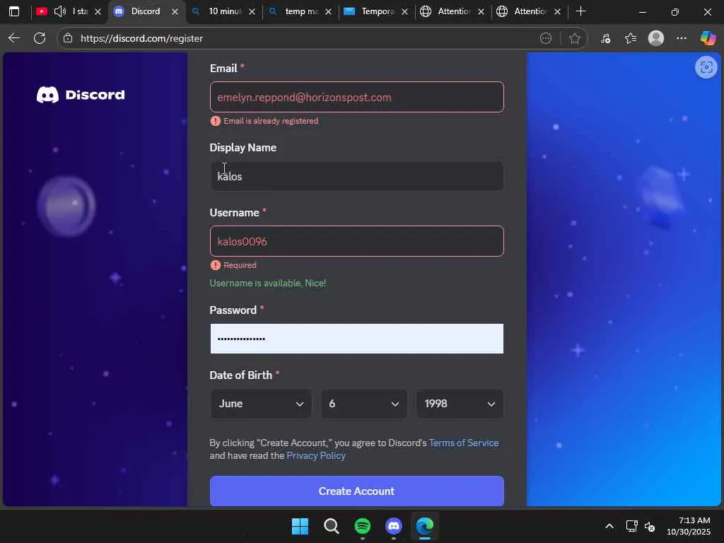Click Microsoft Edge taskbar icon
The image size is (724, 543).
[425, 526]
